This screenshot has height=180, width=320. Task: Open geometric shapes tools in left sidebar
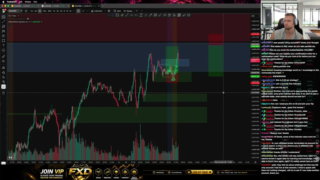pyautogui.click(x=3, y=40)
